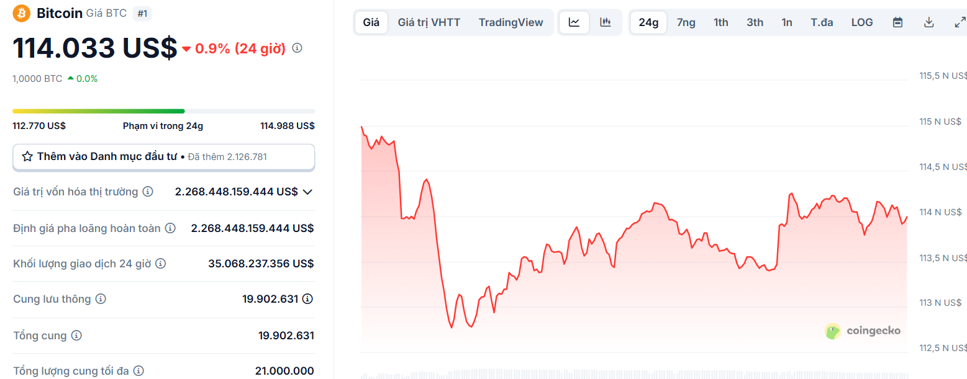The width and height of the screenshot is (967, 379).
Task: Click info icon beside 24 giờ percentage
Action: (297, 48)
